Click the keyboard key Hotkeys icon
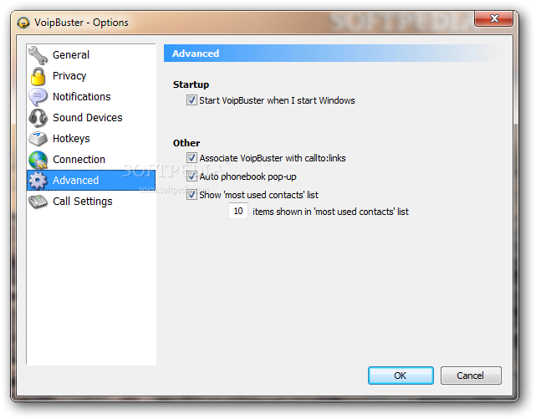 click(x=38, y=139)
